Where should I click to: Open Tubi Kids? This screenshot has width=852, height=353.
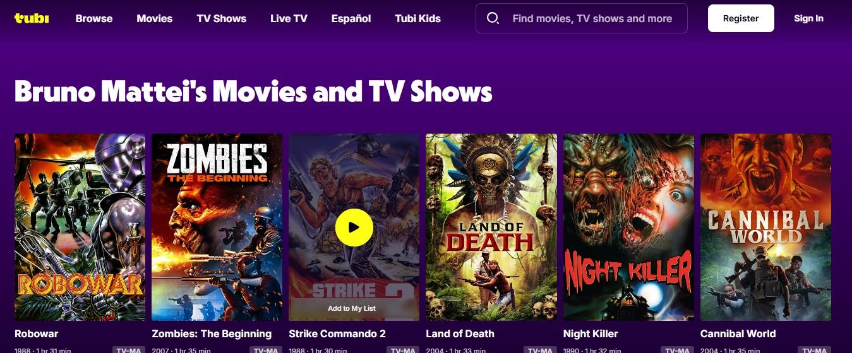418,18
